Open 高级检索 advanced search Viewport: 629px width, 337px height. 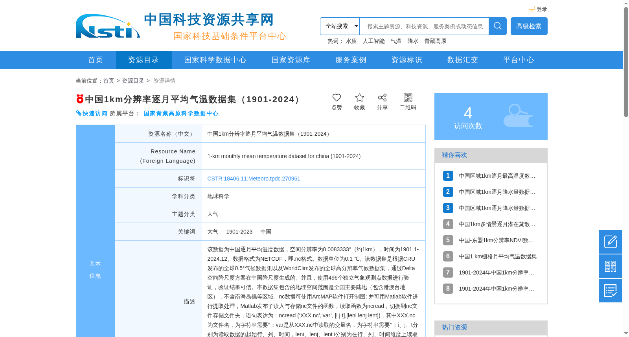tap(529, 26)
